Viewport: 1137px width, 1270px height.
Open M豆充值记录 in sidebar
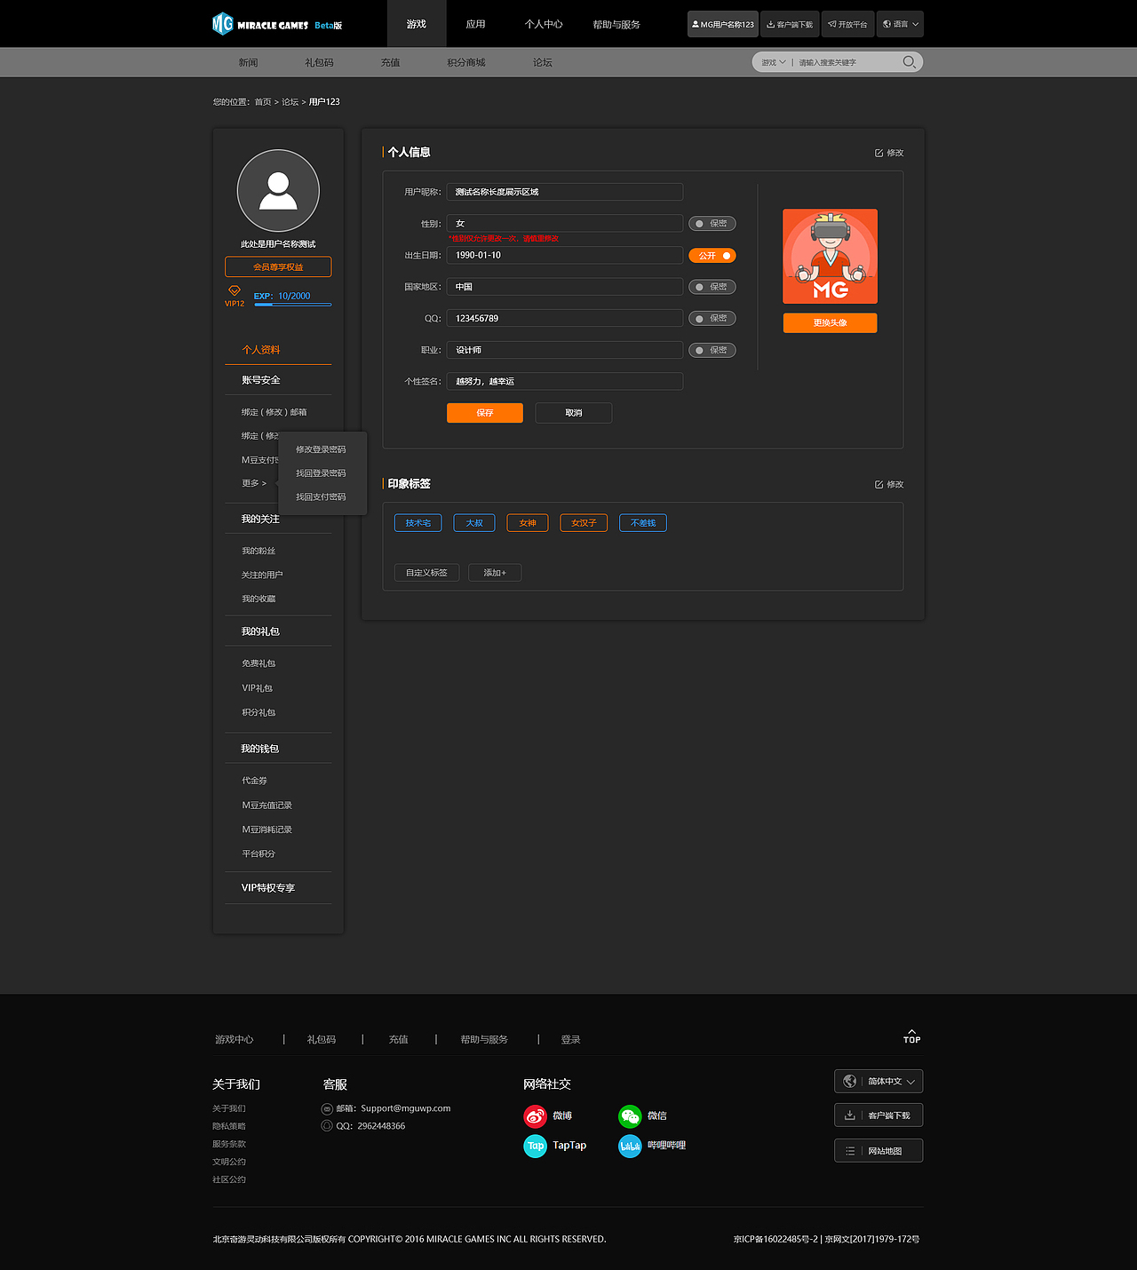pyautogui.click(x=267, y=806)
